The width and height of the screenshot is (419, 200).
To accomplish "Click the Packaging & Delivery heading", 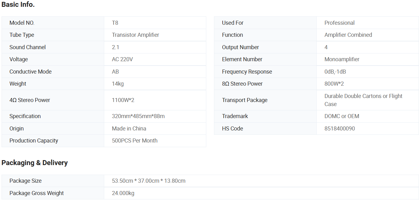I will (x=35, y=163).
